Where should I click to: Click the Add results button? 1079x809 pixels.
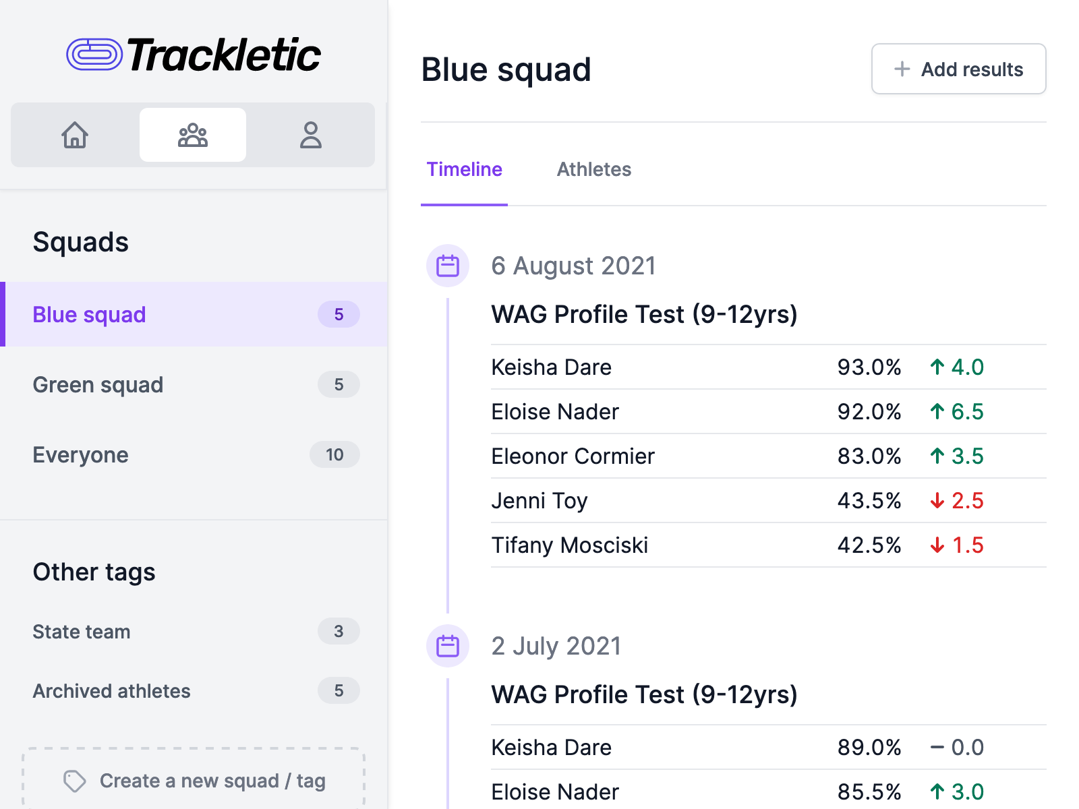[958, 69]
